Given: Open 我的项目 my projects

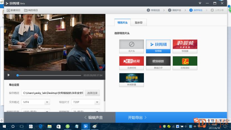Looking at the screenshot, I should pos(31,10).
